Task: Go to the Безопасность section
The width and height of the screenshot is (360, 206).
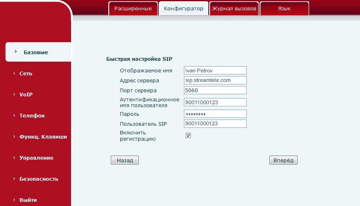Action: pos(38,179)
